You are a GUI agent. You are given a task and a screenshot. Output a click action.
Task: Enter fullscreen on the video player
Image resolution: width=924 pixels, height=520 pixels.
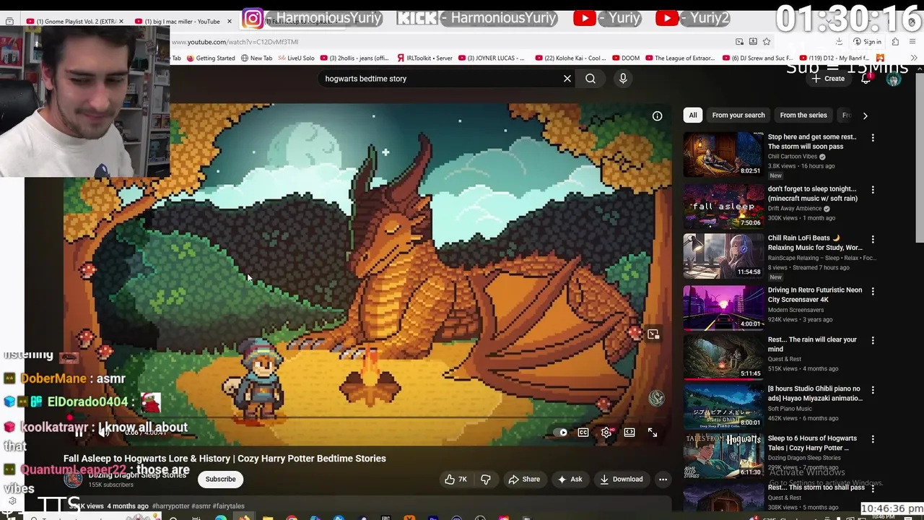pos(653,433)
